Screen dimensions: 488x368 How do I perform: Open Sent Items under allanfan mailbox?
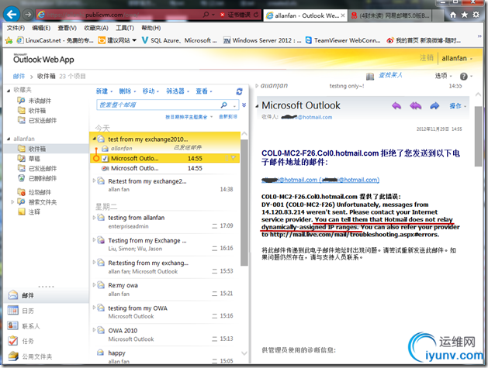tap(43, 168)
